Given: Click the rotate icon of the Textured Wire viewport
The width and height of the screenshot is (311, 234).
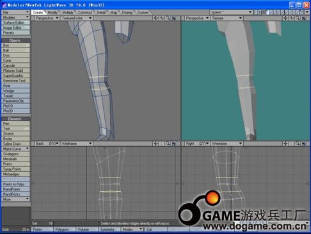Looking at the screenshot, I should pyautogui.click(x=162, y=18).
